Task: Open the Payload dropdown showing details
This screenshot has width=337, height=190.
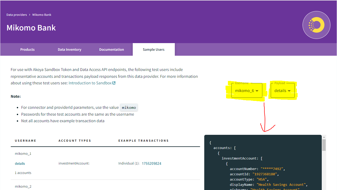Action: (x=283, y=91)
